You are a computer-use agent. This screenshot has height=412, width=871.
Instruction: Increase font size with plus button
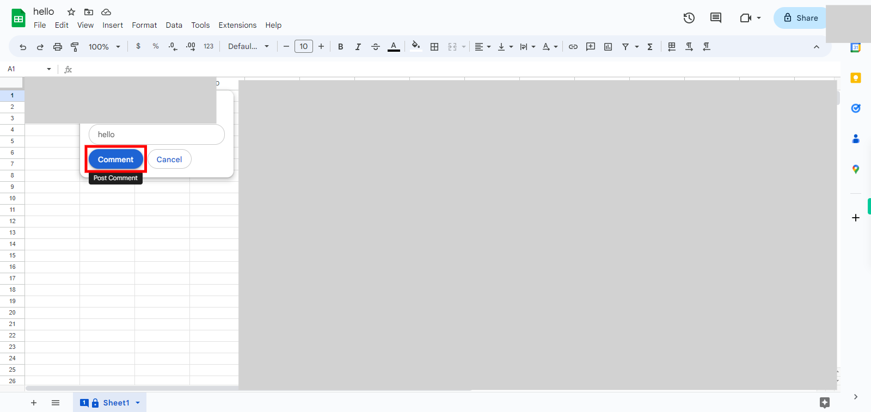(321, 46)
